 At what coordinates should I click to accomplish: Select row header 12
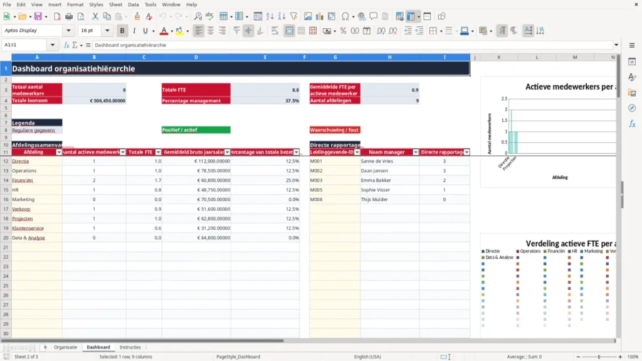[6, 161]
